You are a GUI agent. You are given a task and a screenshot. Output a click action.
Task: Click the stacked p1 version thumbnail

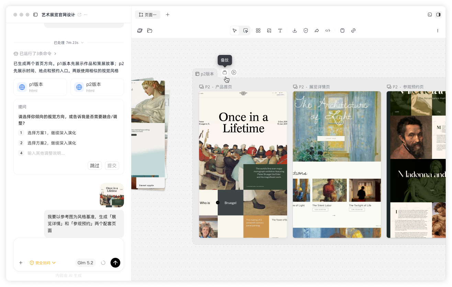tap(148, 135)
